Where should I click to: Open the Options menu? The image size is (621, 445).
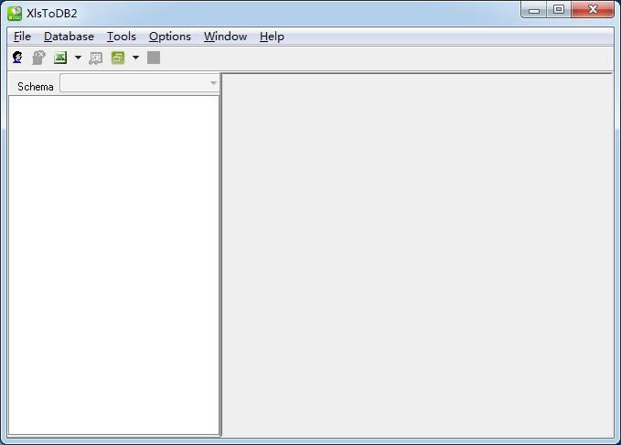coord(170,37)
